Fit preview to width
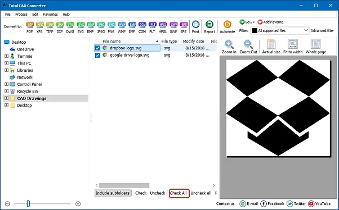Image resolution: width=339 pixels, height=210 pixels. (293, 47)
